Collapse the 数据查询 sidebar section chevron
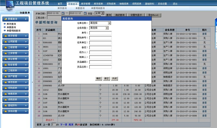217x128 pixels. 26,19
